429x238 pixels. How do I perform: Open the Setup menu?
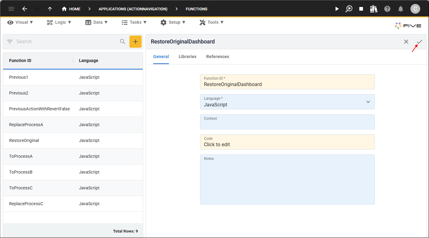pyautogui.click(x=173, y=22)
